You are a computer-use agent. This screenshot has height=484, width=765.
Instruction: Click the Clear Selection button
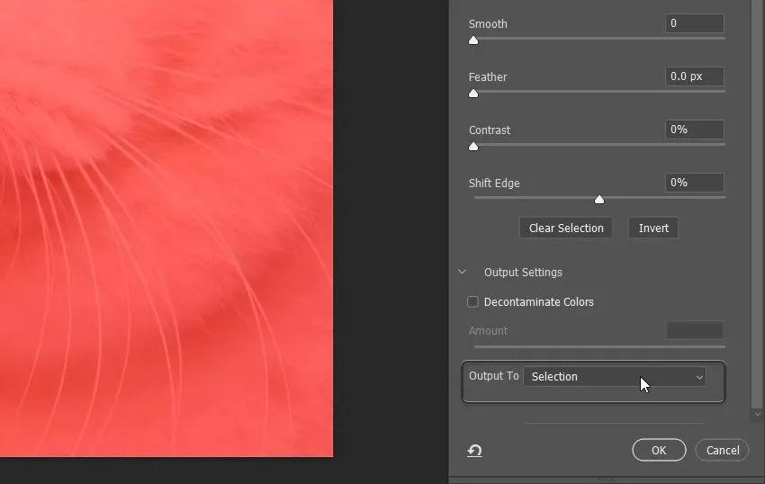click(x=566, y=228)
